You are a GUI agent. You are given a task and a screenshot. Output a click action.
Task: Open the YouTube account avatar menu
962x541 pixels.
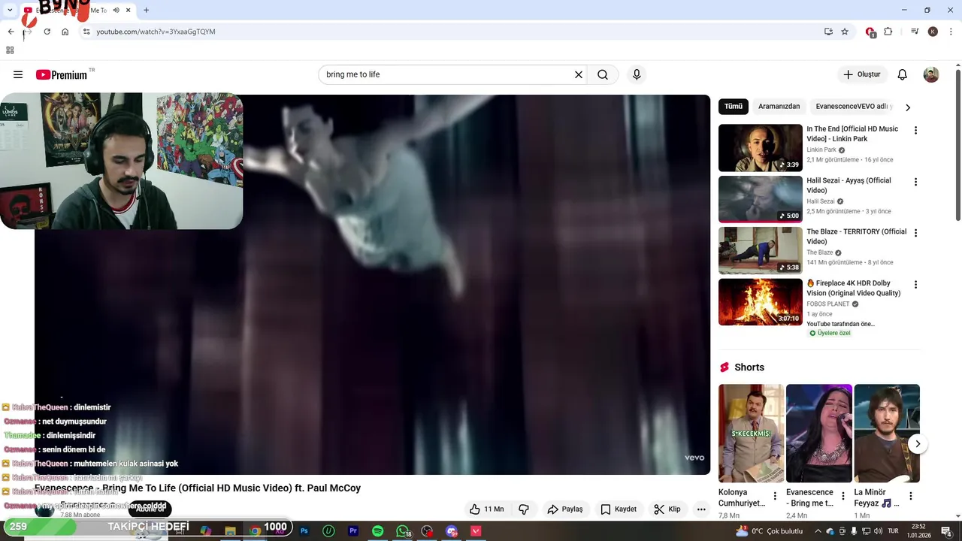click(x=931, y=74)
